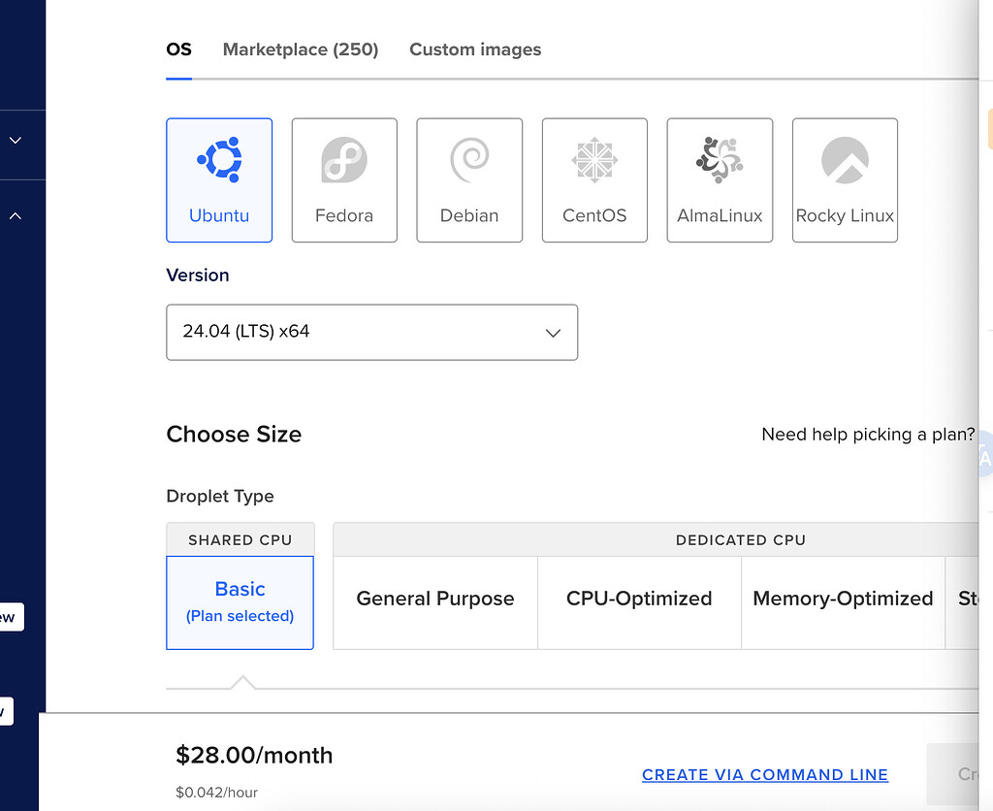Image resolution: width=993 pixels, height=811 pixels.
Task: Click the $0.042/hour rate text
Action: point(216,792)
